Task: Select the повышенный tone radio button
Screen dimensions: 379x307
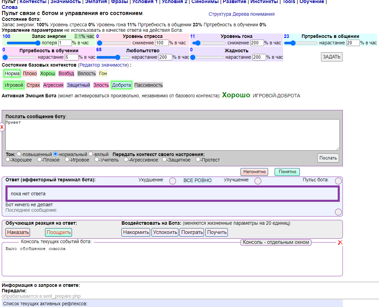Action: (x=19, y=154)
